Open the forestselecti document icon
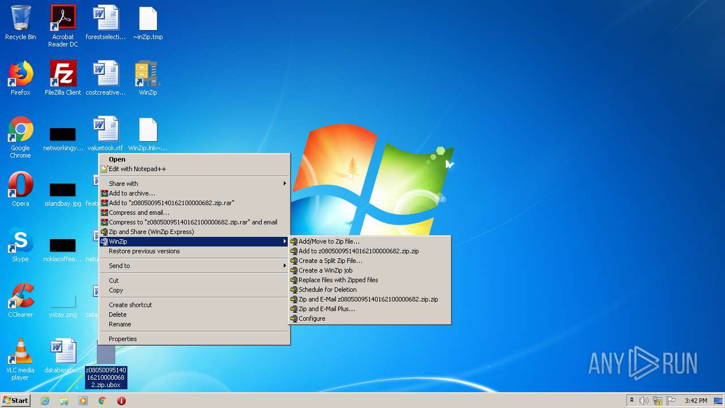725x408 pixels. point(106,23)
